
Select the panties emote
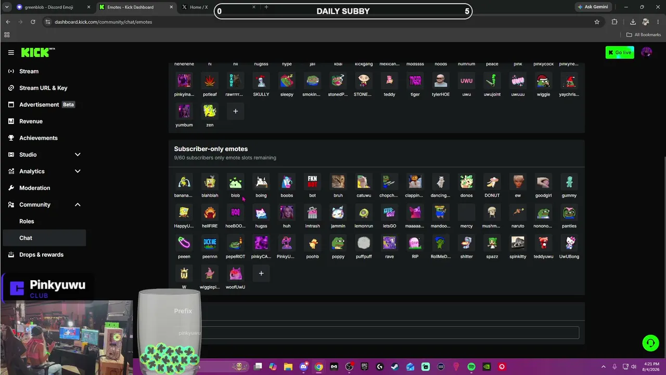coord(569,213)
